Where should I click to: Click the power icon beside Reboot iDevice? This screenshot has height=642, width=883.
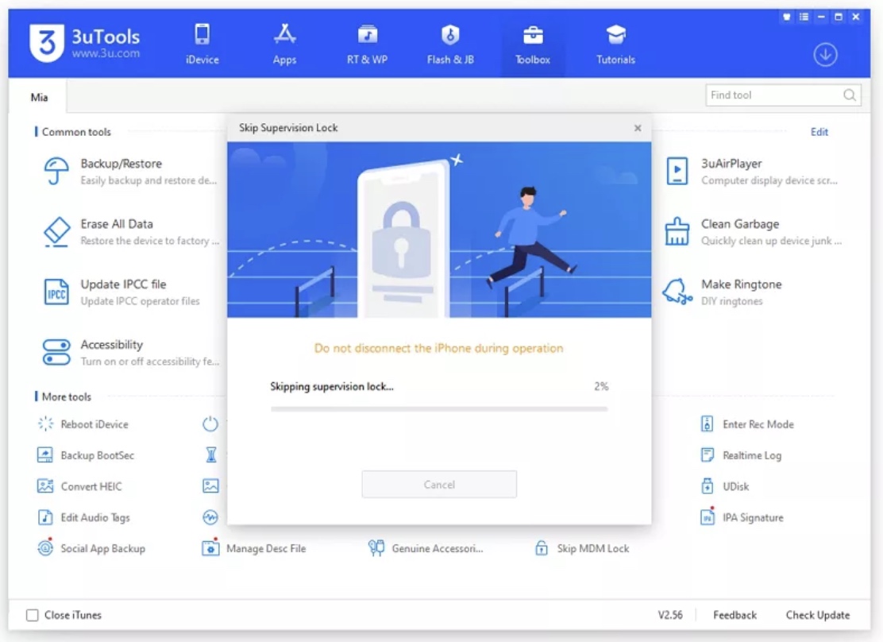coord(210,423)
